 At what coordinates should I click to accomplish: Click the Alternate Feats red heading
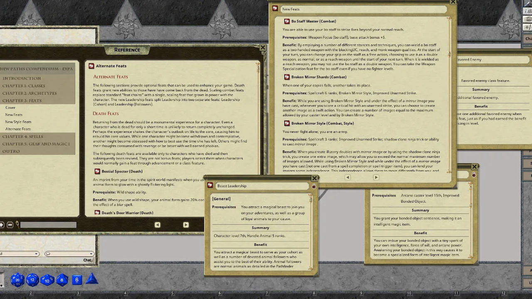[111, 77]
